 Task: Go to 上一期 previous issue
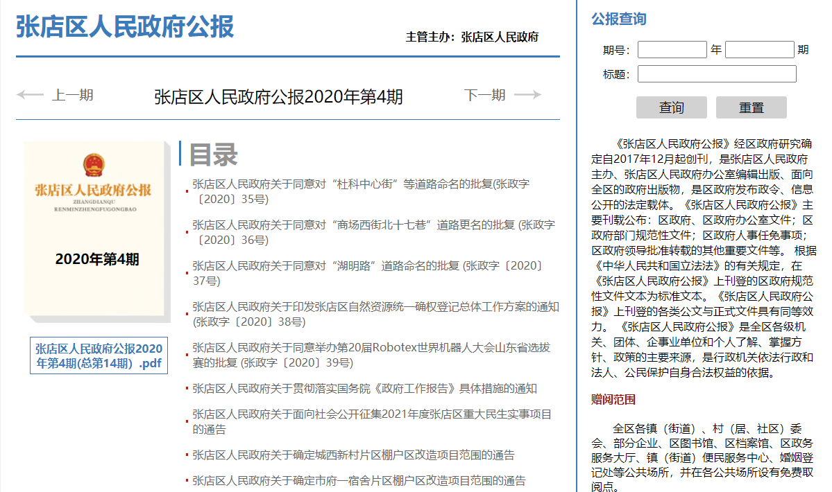[x=72, y=95]
